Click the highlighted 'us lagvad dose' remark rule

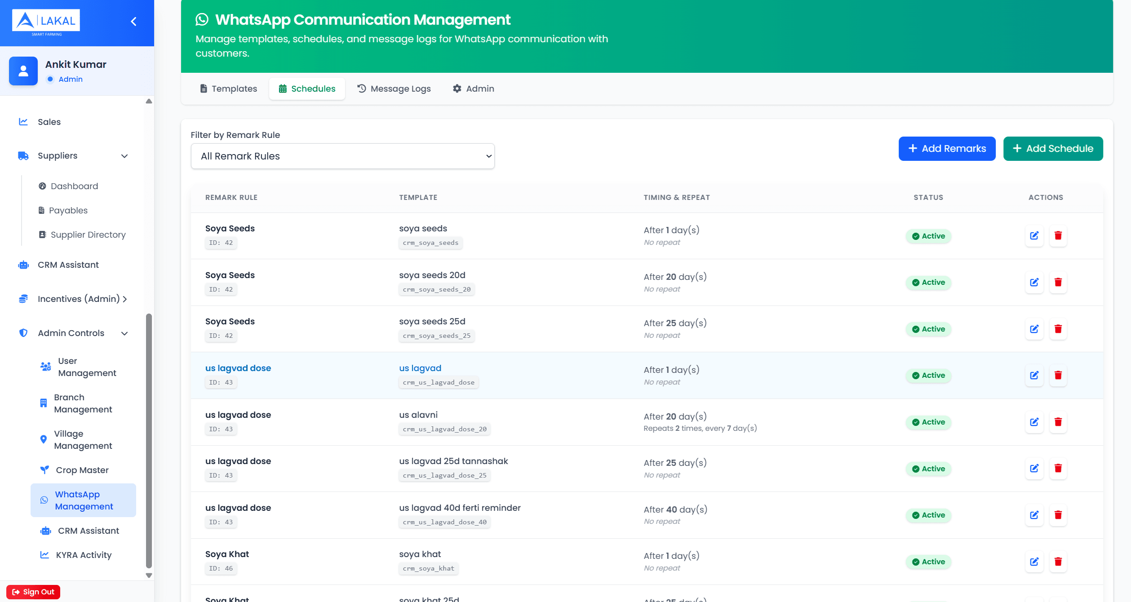coord(238,368)
